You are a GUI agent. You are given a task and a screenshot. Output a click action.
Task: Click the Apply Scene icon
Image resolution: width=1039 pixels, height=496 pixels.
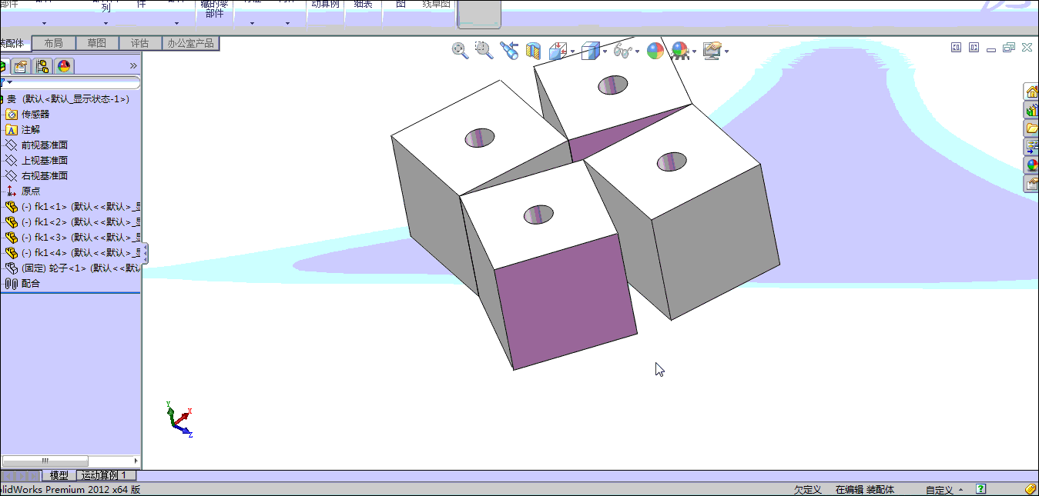point(679,51)
